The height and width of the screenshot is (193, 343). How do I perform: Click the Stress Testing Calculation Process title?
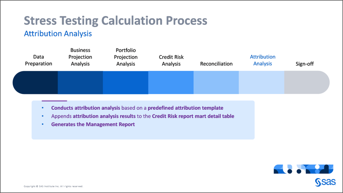115,21
